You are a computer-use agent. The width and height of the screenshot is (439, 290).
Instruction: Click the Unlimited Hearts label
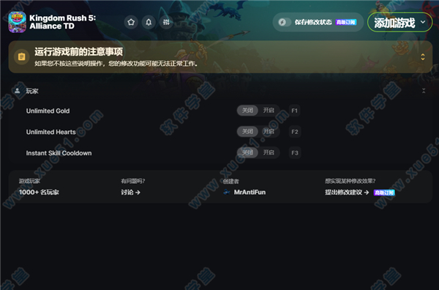[x=51, y=132]
